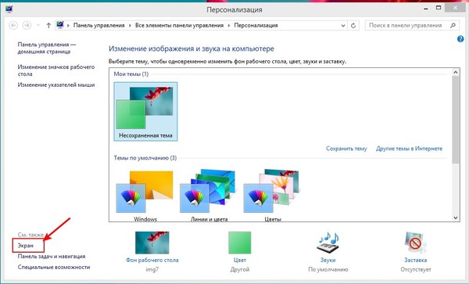Expand the address bar history dropdown
The width and height of the screenshot is (469, 284).
pyautogui.click(x=343, y=26)
